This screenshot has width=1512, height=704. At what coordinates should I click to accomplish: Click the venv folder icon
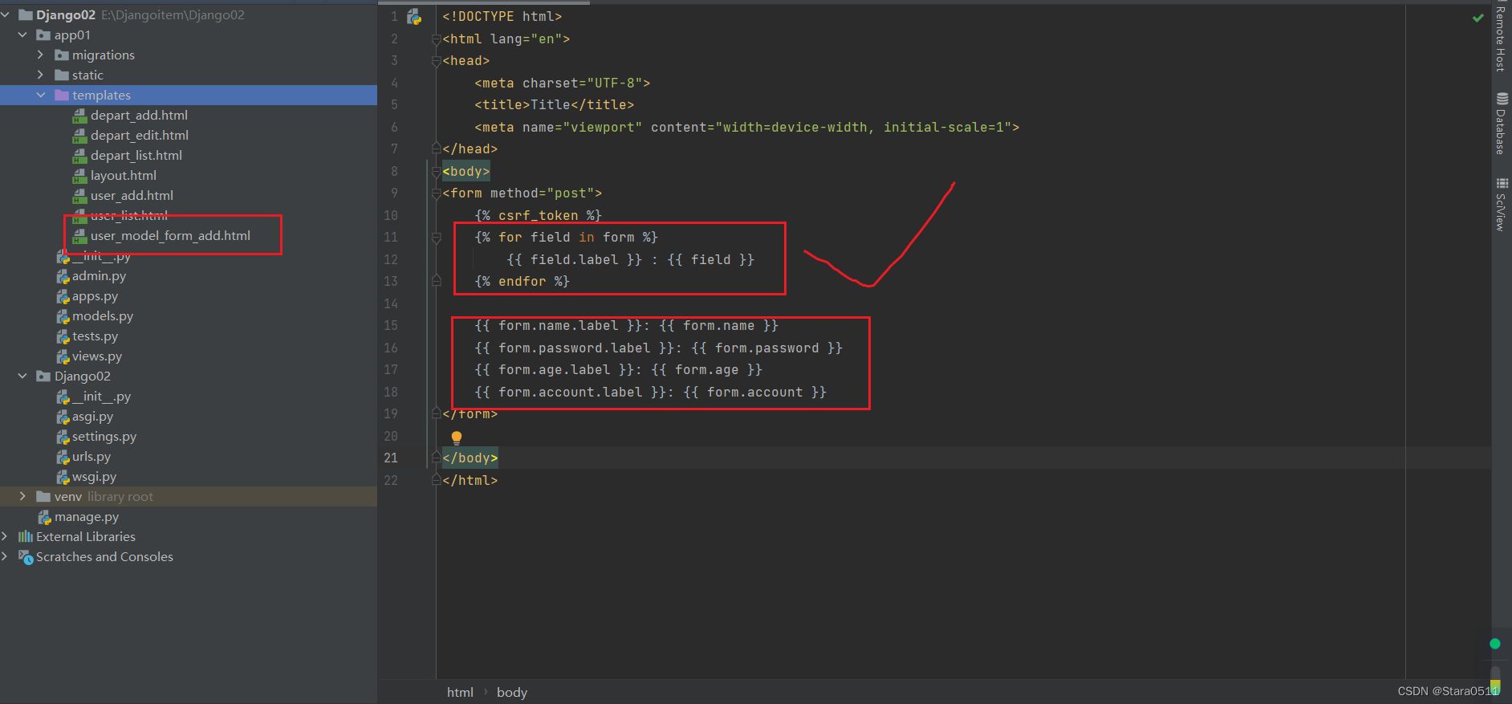[x=43, y=496]
